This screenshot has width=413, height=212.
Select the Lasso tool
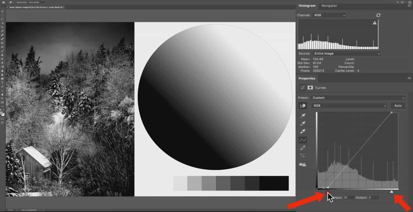[x=2, y=19]
